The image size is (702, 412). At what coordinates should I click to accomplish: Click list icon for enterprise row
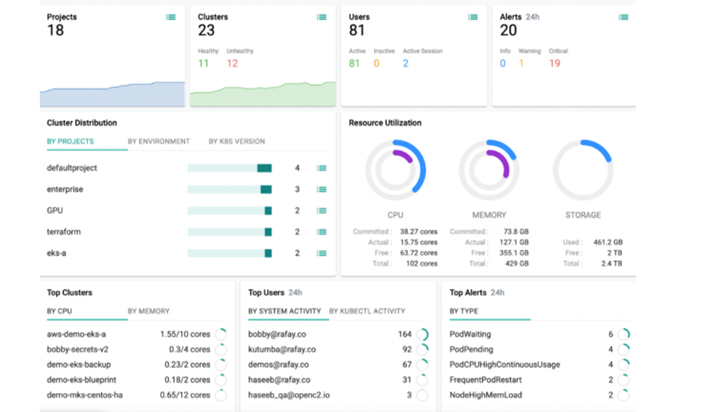pyautogui.click(x=321, y=190)
